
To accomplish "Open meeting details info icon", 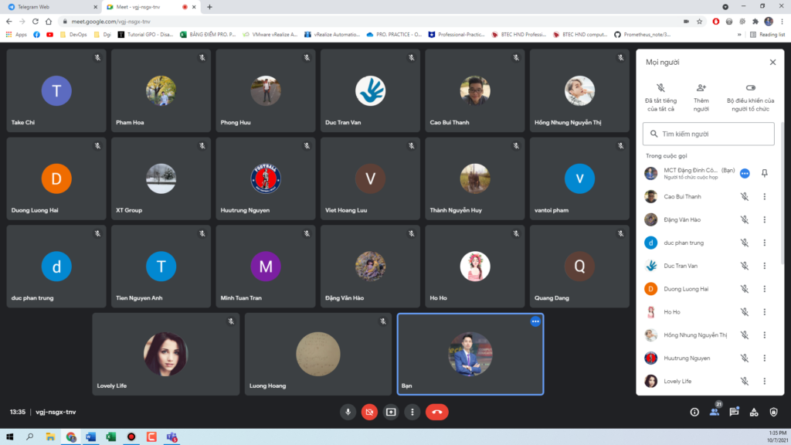I will coord(694,412).
